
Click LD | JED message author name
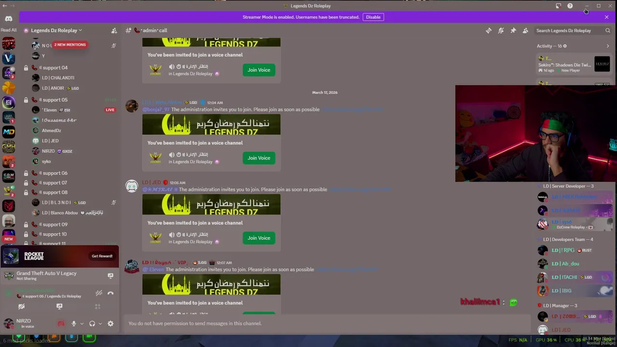[151, 183]
